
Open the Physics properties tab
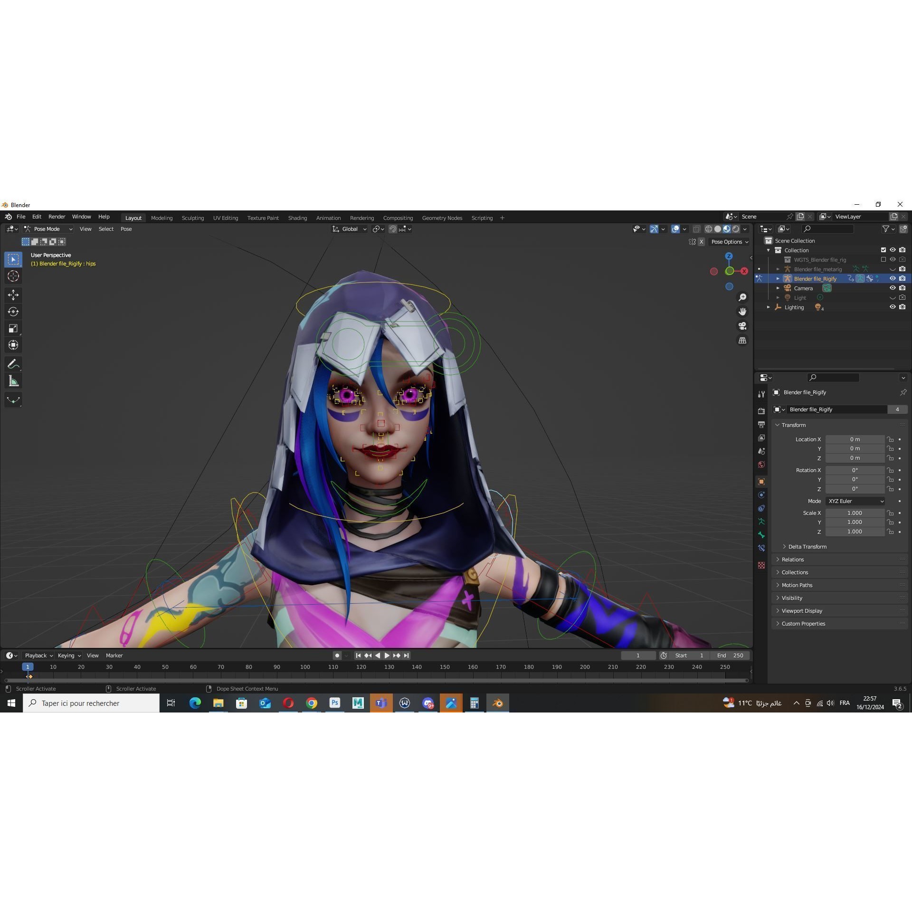click(x=761, y=495)
